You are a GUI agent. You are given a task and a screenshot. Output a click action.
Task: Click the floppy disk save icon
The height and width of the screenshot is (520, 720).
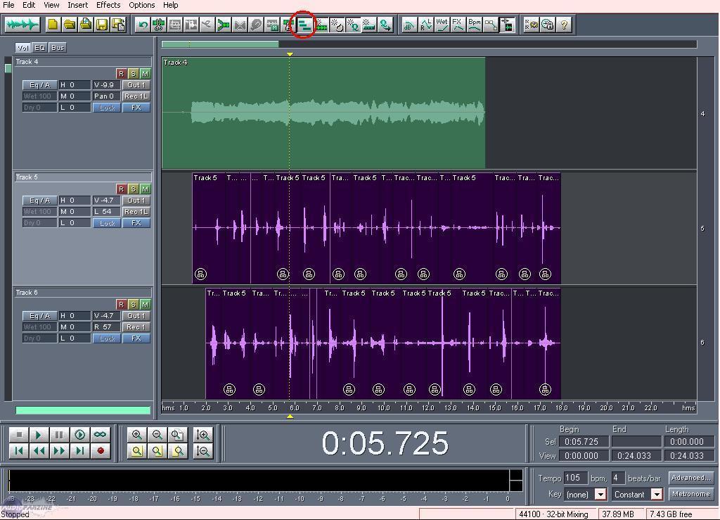[x=102, y=25]
